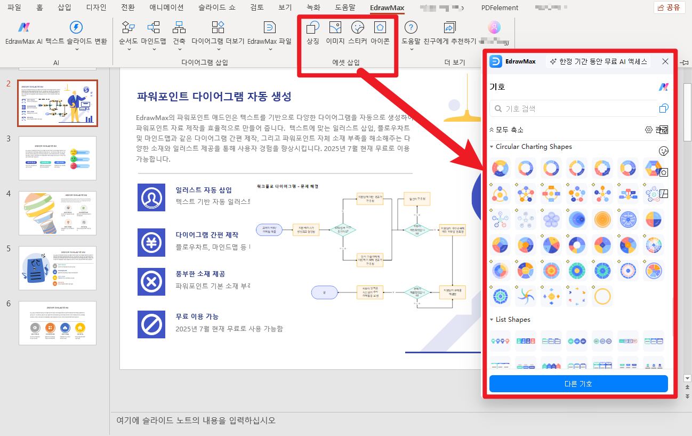The height and width of the screenshot is (436, 692).
Task: Click the 무료 이용 가능 heading on slide
Action: (197, 316)
